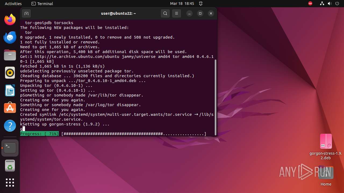This screenshot has width=344, height=193.
Task: Open LibreOffice Writer from the dock
Action: coord(10,90)
